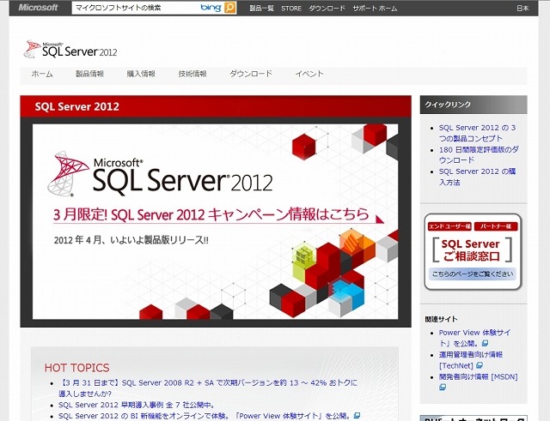550x421 pixels.
Task: Click the red エンドユーザー様 button
Action: coord(449,226)
